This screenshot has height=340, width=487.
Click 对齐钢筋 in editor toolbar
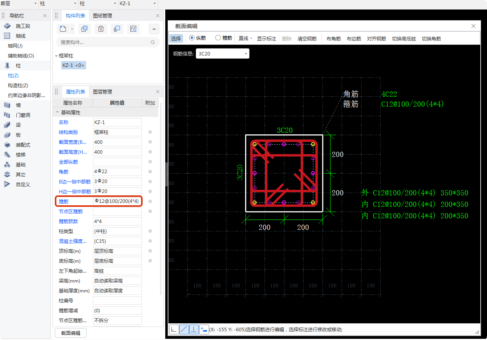(x=377, y=38)
